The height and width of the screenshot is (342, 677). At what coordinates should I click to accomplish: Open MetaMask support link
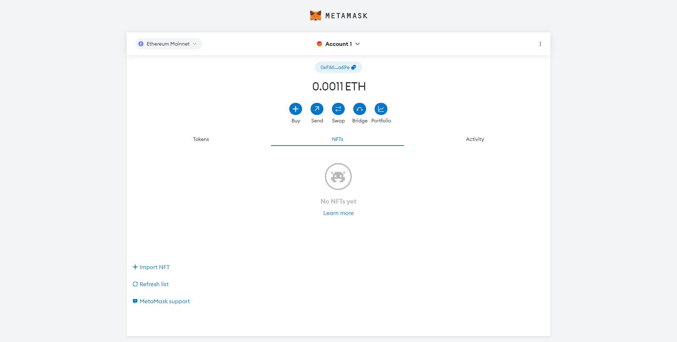[161, 301]
